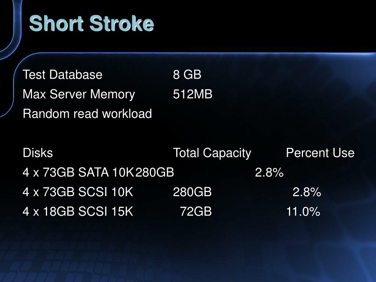Image resolution: width=376 pixels, height=282 pixels.
Task: Select the Random read workload line
Action: pos(87,113)
